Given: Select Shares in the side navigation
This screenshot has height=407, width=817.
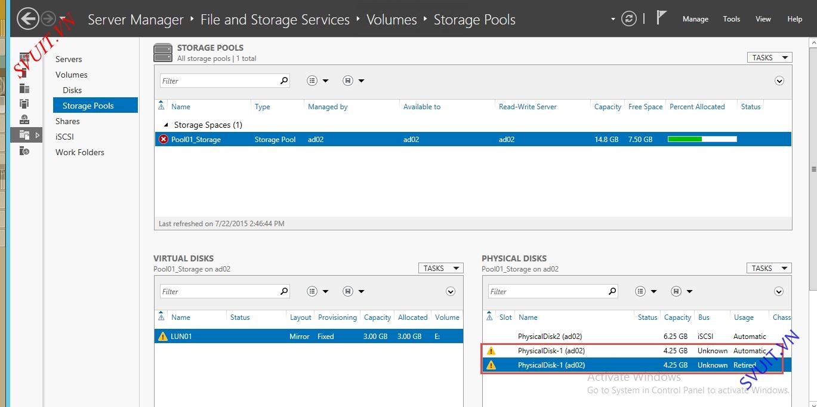Looking at the screenshot, I should point(67,121).
